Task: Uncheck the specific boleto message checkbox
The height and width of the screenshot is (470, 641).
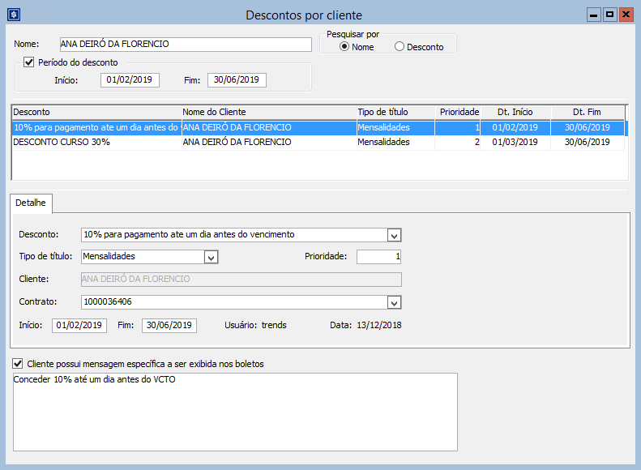Action: click(x=19, y=364)
